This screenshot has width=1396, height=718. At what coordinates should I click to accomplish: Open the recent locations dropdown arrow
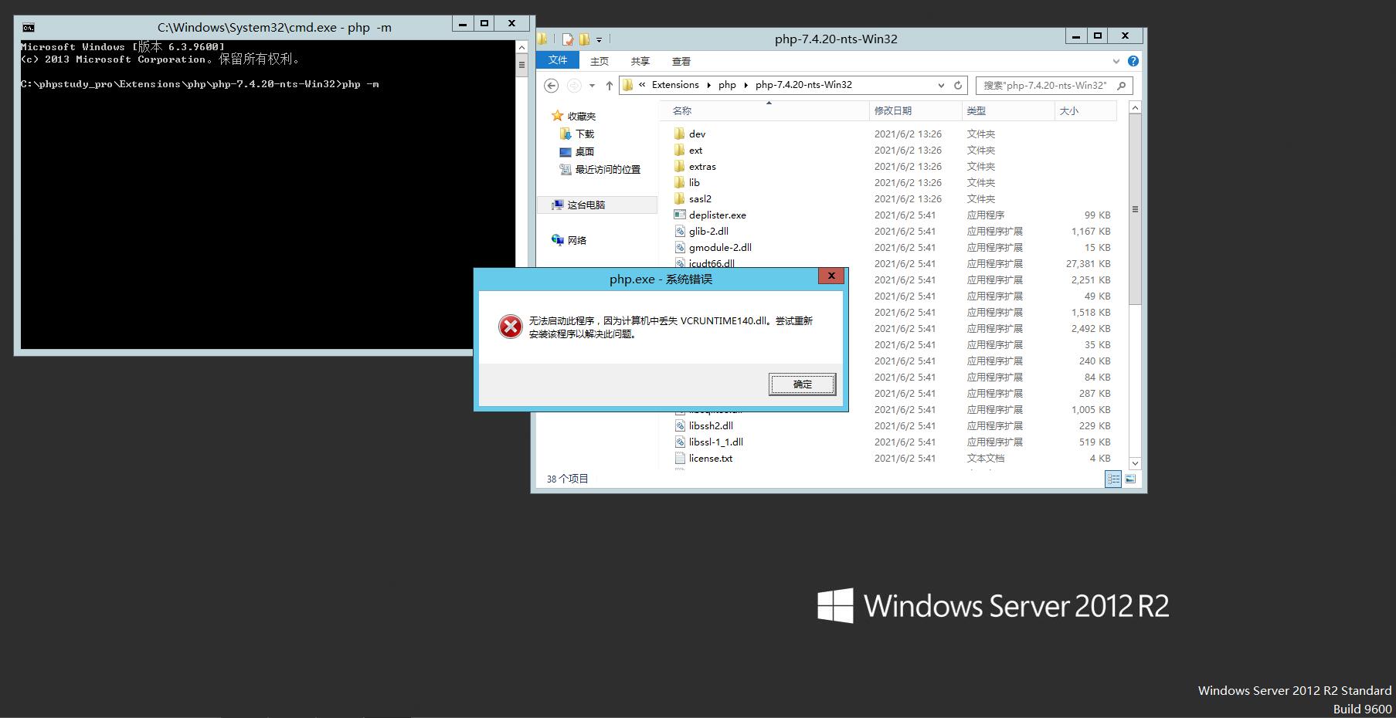(592, 86)
